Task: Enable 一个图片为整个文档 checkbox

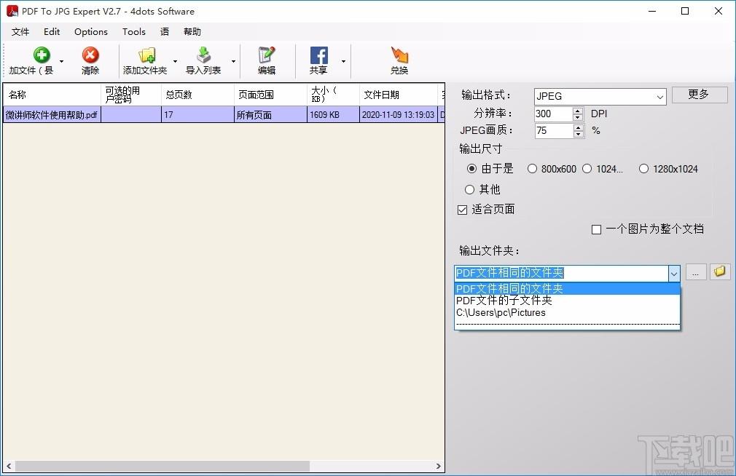Action: pyautogui.click(x=596, y=229)
